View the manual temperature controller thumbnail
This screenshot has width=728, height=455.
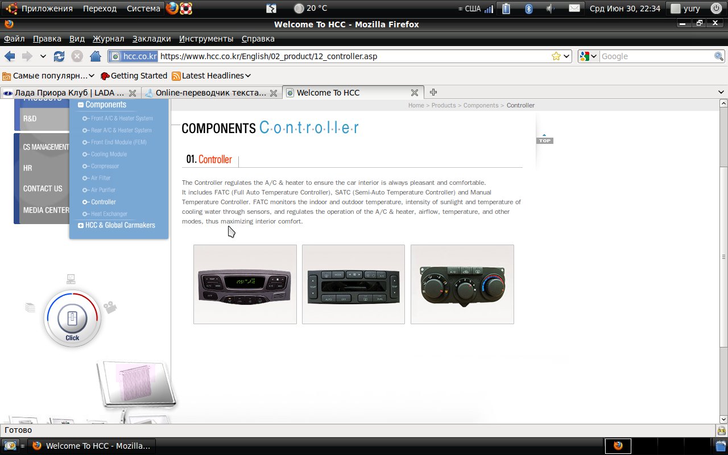point(462,284)
